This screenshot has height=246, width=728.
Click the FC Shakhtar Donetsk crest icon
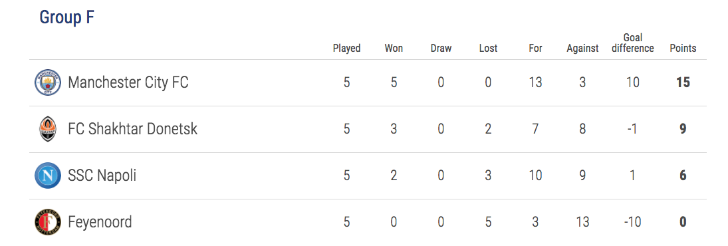point(48,129)
